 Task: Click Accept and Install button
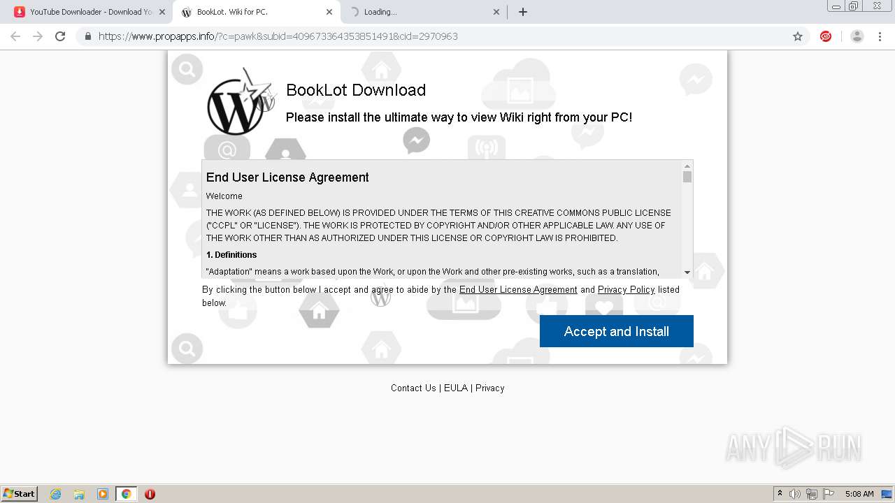pyautogui.click(x=617, y=331)
